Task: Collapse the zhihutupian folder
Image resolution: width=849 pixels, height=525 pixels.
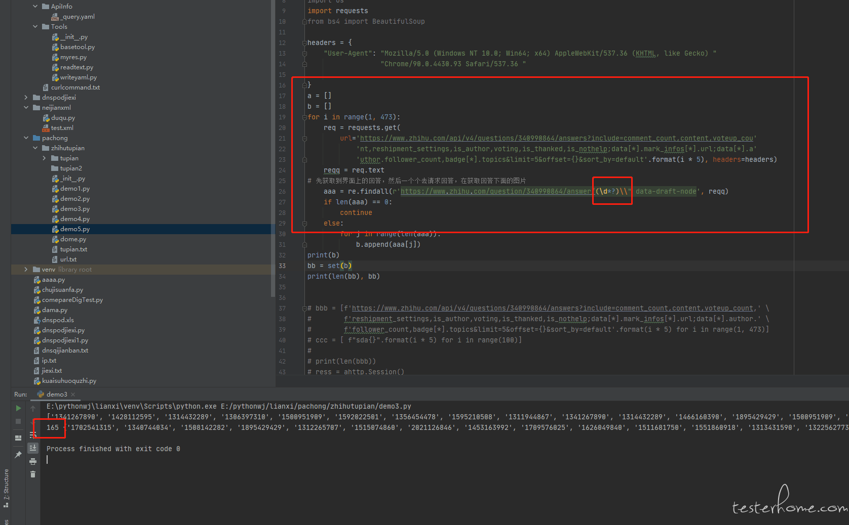Action: [35, 148]
